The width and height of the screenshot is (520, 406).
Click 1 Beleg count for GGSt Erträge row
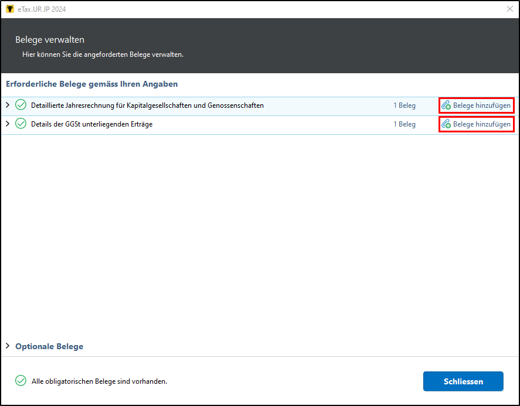[x=405, y=124]
